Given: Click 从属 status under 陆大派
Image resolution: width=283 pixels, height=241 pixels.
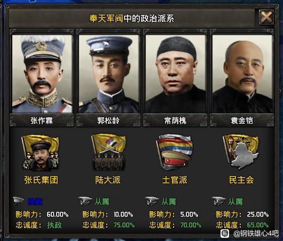Looking at the screenshot, I should 102,202.
